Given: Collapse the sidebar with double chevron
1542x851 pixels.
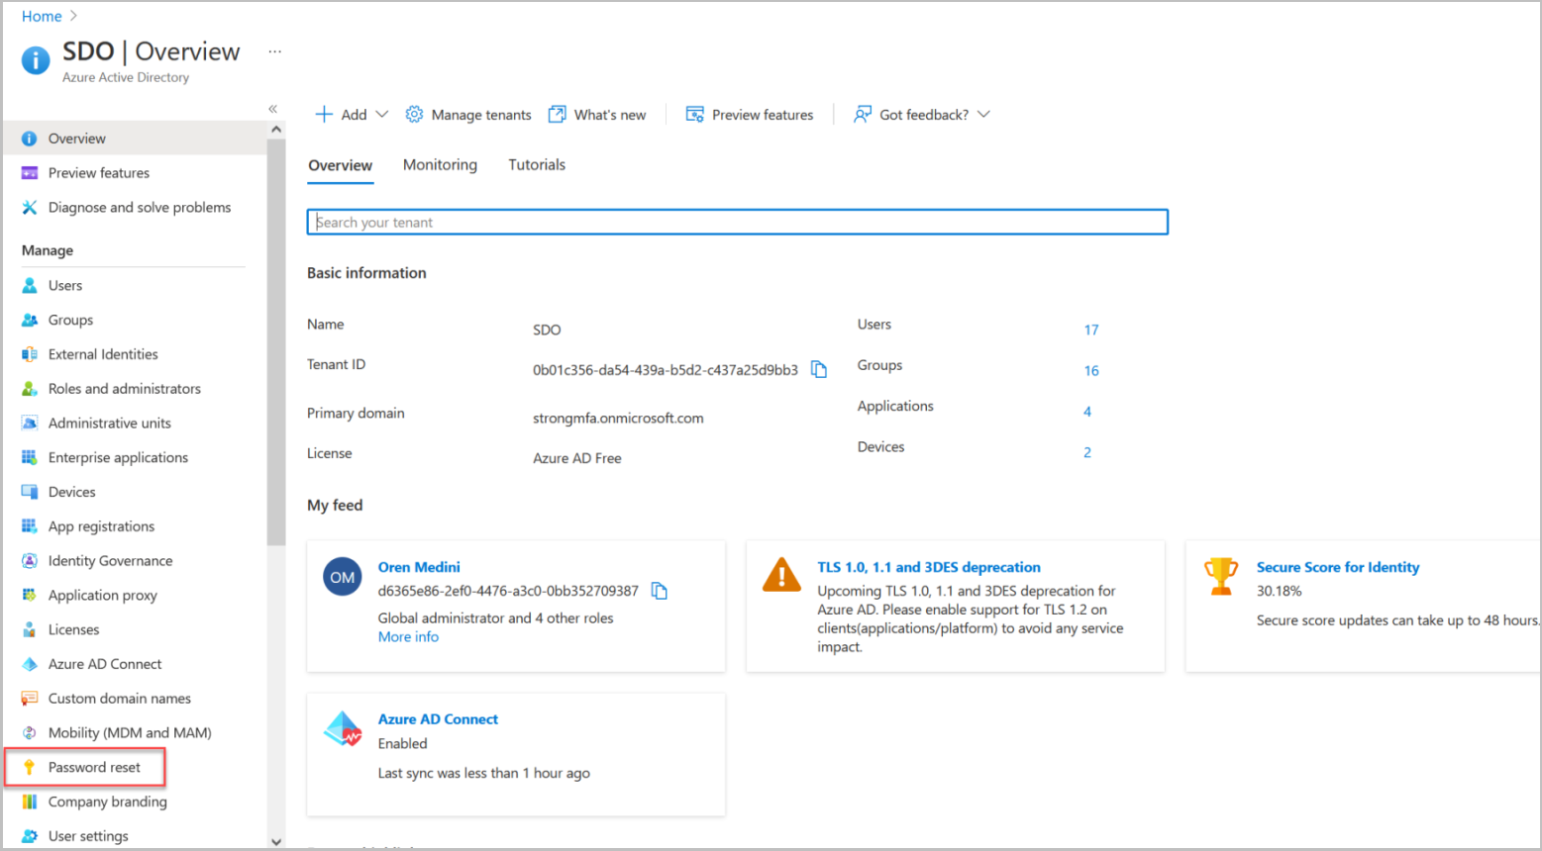Looking at the screenshot, I should [273, 109].
